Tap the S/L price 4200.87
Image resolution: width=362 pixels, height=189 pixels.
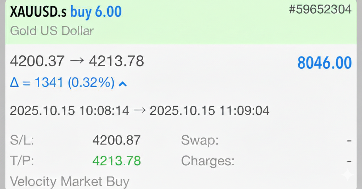pos(116,140)
